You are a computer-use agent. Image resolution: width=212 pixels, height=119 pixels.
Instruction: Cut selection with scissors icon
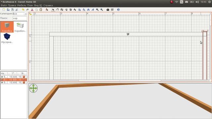click(32, 10)
